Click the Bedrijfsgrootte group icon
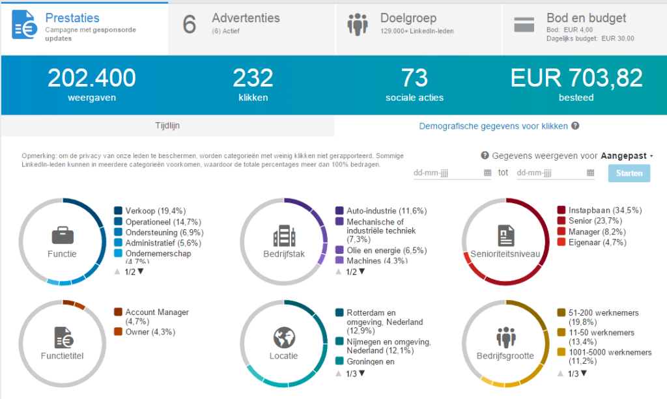667x399 pixels. pyautogui.click(x=505, y=337)
